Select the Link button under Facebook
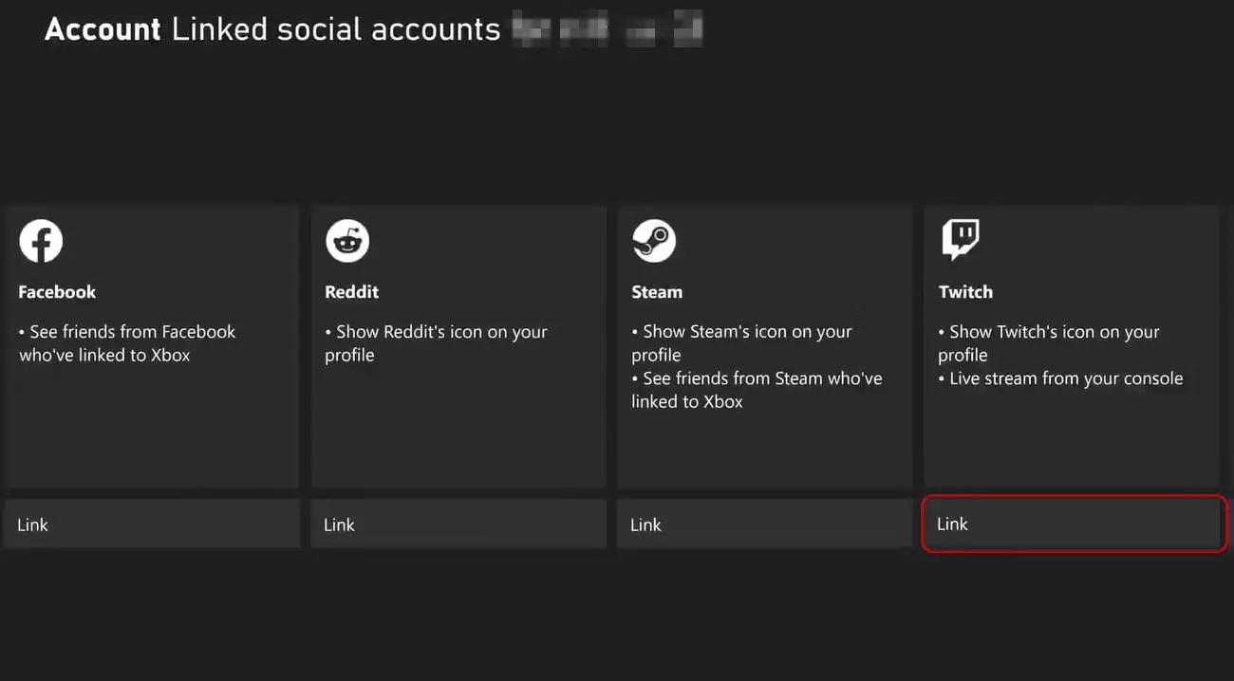This screenshot has width=1234, height=681. 152,524
